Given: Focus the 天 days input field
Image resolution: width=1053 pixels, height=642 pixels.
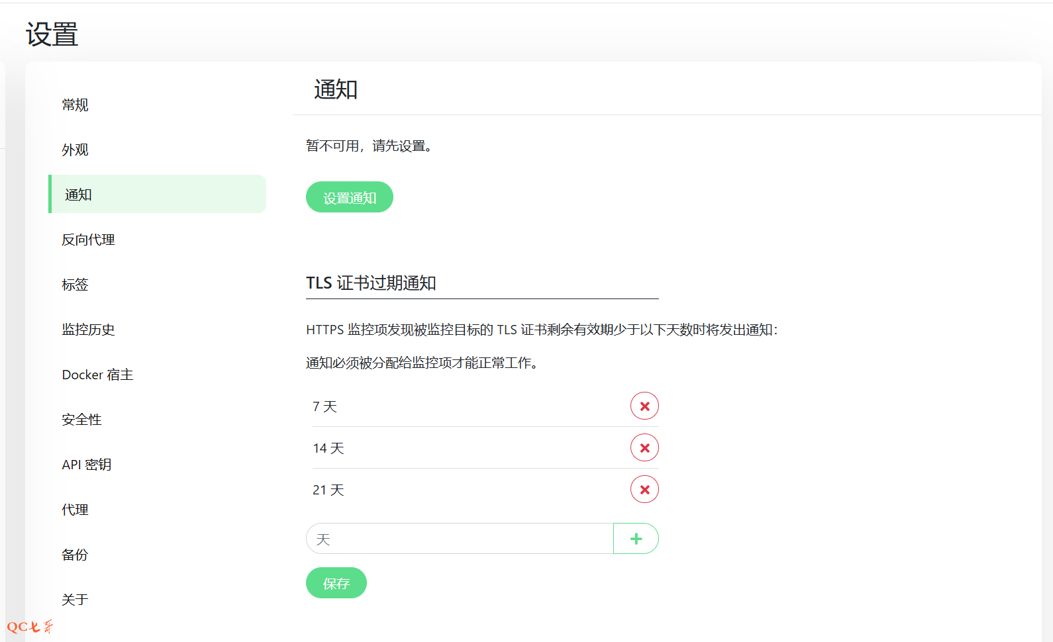Looking at the screenshot, I should tap(460, 539).
